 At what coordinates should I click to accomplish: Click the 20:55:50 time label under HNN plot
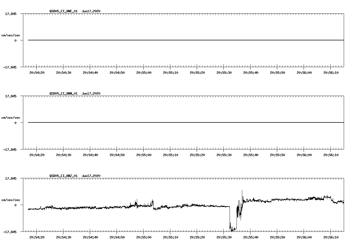click(277, 155)
